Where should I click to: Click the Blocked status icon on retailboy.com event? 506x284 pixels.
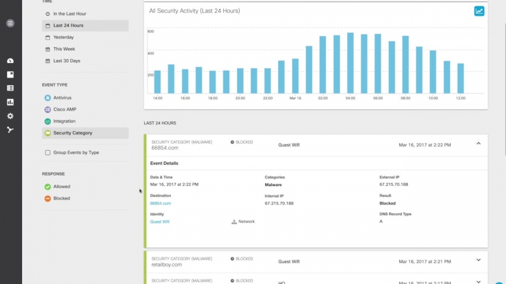[x=232, y=259]
